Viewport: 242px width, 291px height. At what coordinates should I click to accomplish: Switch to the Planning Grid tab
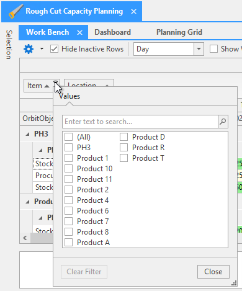(x=179, y=32)
